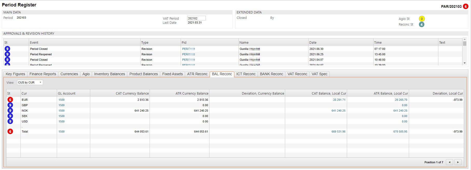The image size is (471, 170).
Task: Open the View dropdown showing CUS by CUR
Action: (x=30, y=82)
